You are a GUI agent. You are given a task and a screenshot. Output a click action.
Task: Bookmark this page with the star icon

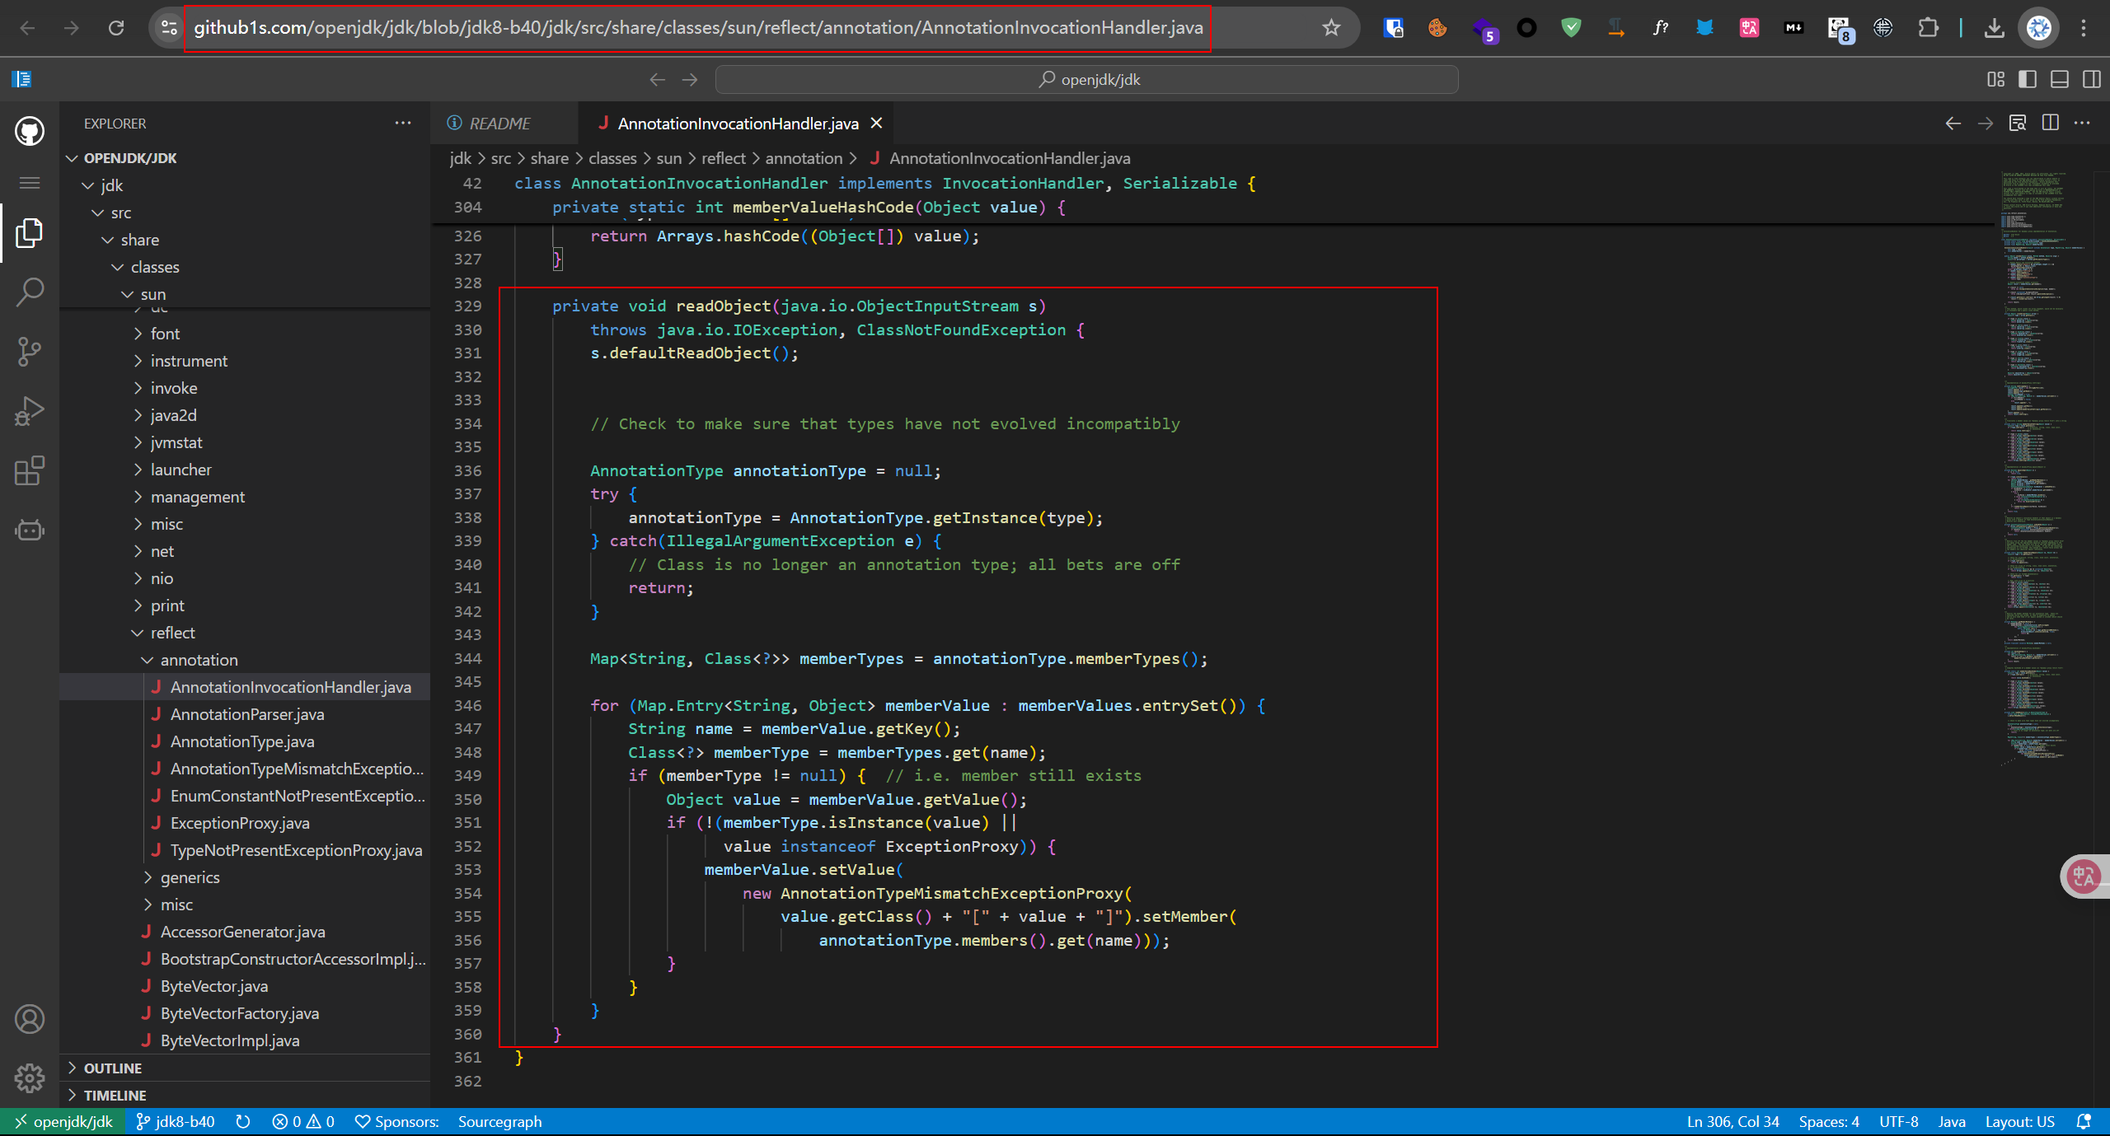(1331, 28)
